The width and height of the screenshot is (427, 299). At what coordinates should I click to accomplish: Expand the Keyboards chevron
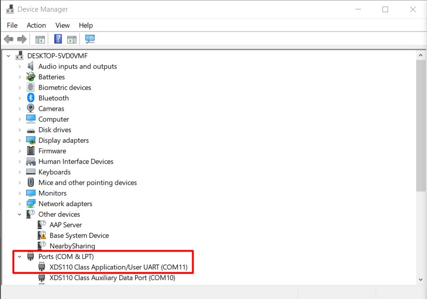[20, 172]
